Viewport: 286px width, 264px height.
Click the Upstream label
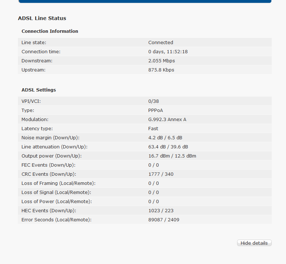coord(33,70)
